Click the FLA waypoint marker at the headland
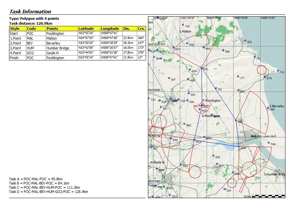 click(x=278, y=70)
